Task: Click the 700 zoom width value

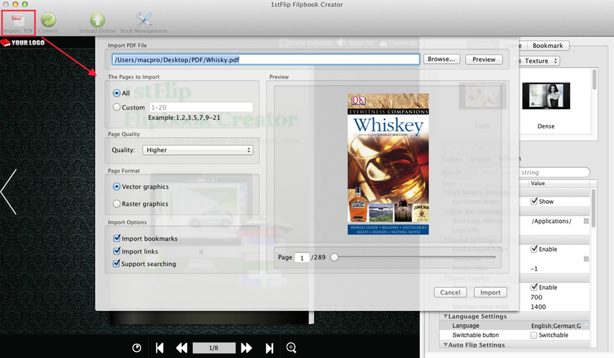Action: pos(536,297)
